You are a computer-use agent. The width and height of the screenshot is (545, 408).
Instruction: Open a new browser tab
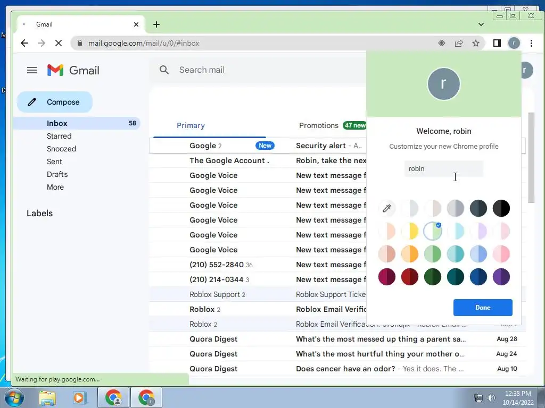pos(156,24)
